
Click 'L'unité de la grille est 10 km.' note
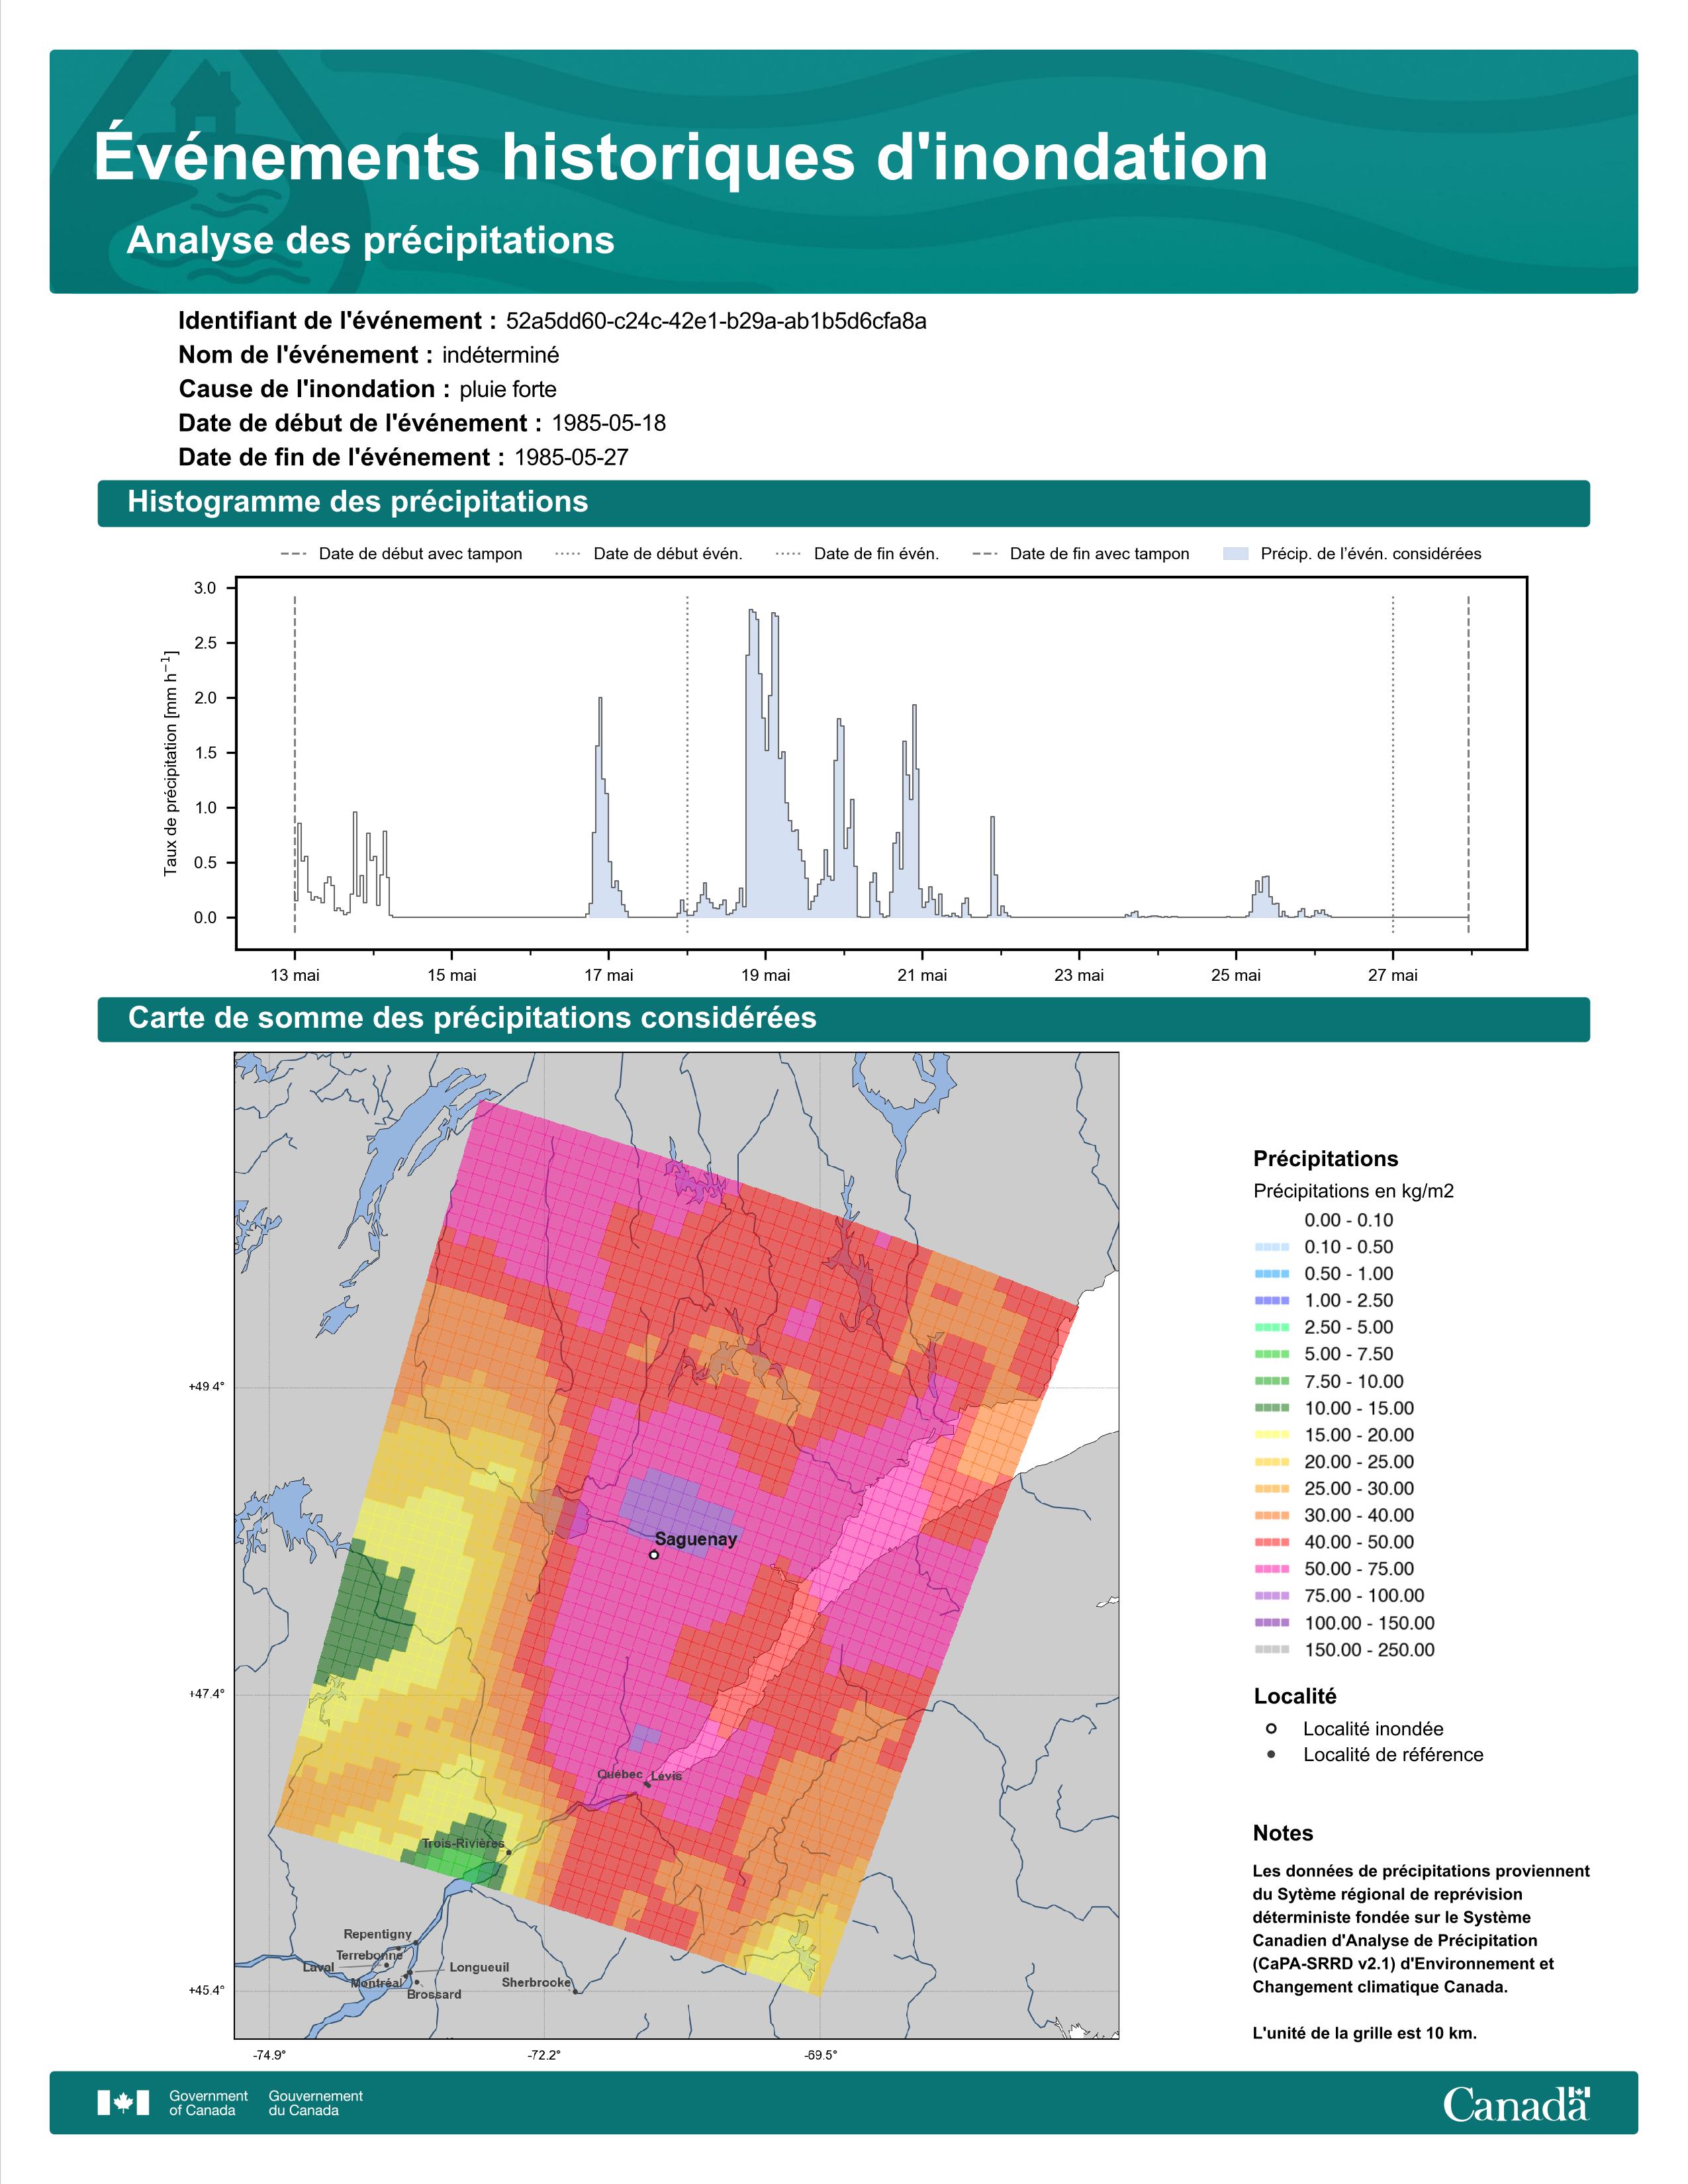tap(1364, 2033)
